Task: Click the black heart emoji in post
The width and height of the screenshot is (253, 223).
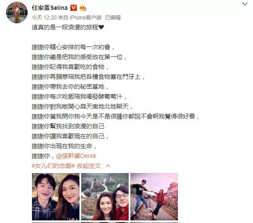Action: [101, 27]
